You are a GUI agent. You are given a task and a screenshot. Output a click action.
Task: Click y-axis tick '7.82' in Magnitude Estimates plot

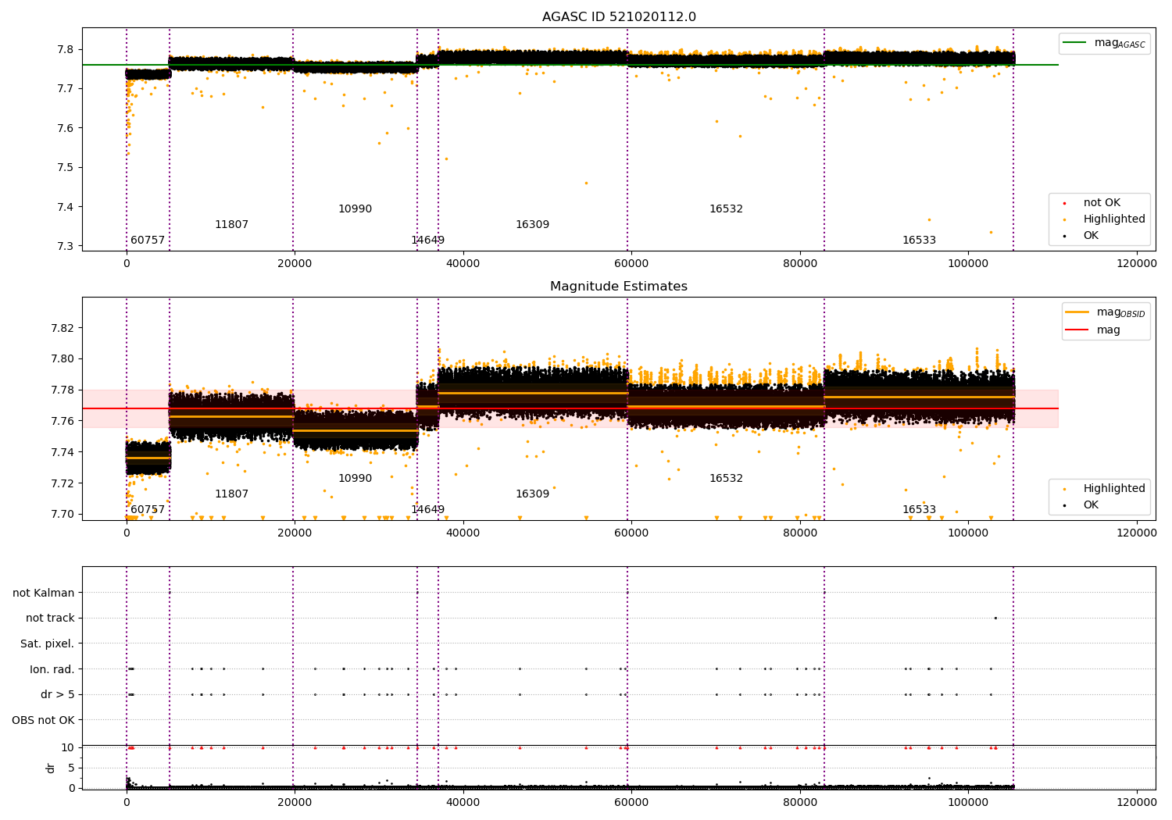63,328
